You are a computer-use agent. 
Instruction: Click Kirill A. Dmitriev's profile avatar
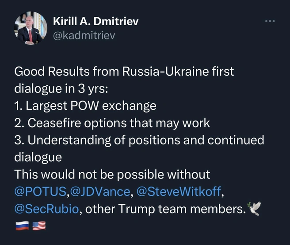click(x=31, y=28)
